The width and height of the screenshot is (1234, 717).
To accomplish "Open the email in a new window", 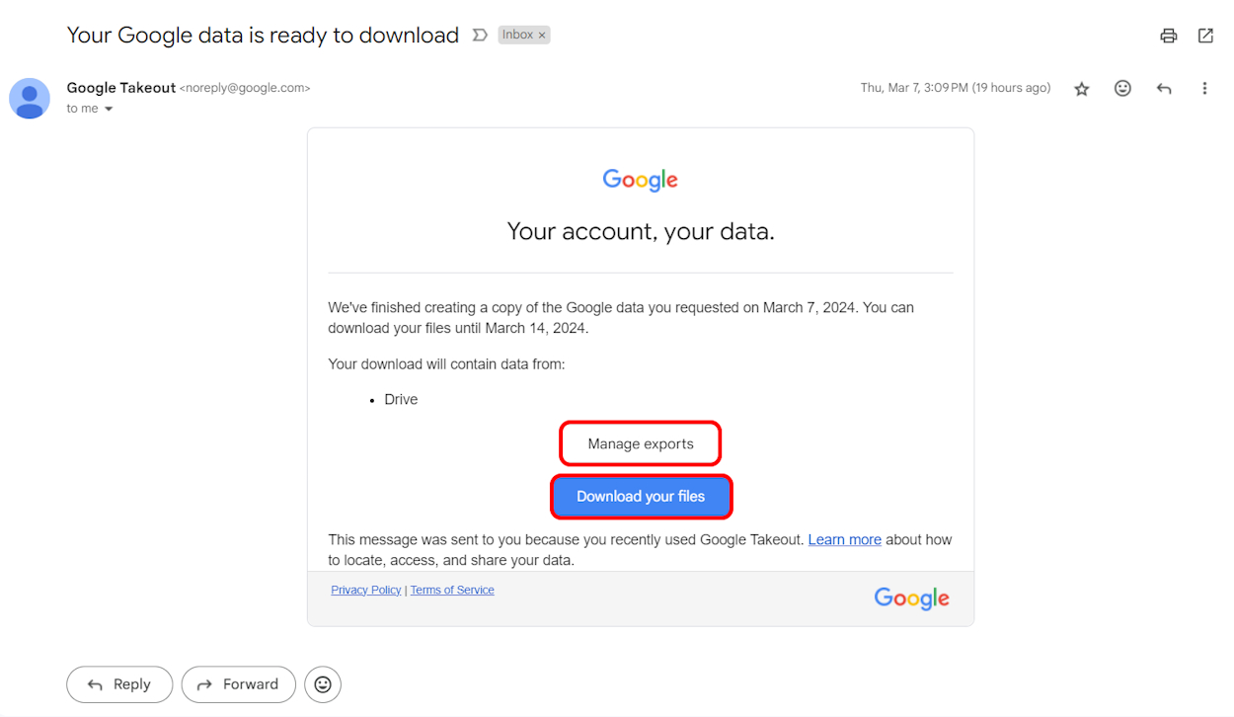I will [1205, 35].
